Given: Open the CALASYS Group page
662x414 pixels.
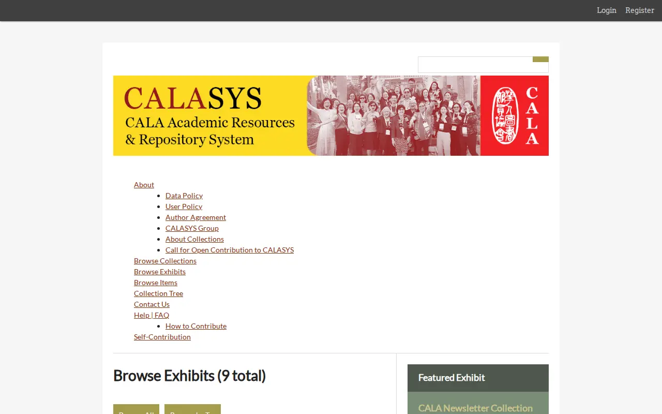Looking at the screenshot, I should [x=192, y=228].
